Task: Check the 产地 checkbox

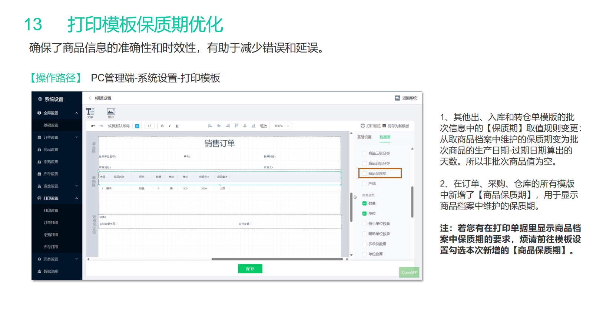Action: [x=364, y=184]
